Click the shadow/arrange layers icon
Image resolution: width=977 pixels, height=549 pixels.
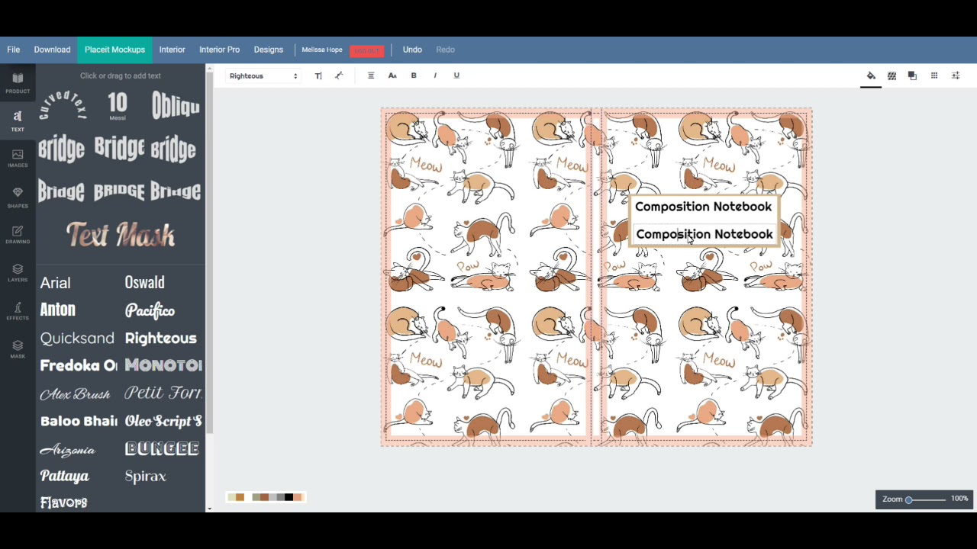[x=912, y=75]
